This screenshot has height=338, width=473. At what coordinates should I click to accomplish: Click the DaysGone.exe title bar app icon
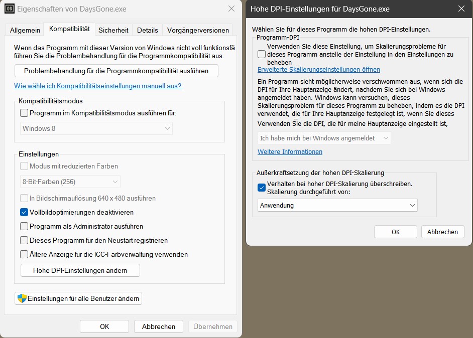click(10, 9)
